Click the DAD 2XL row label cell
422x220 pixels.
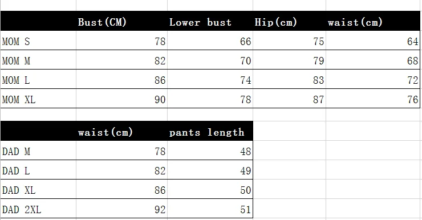pos(38,209)
